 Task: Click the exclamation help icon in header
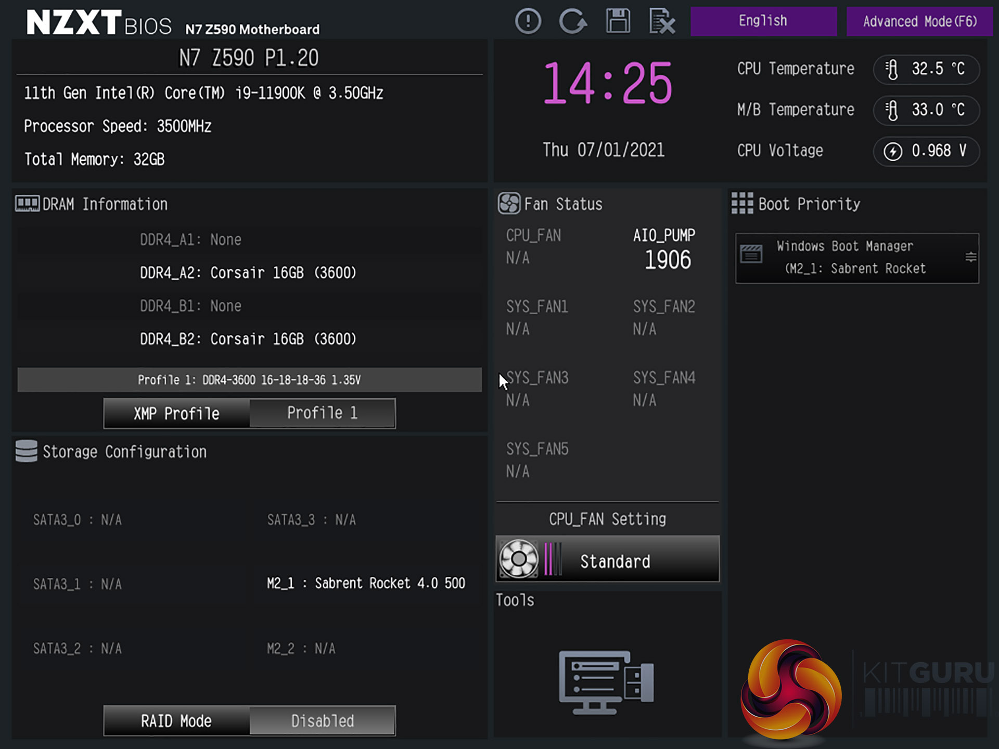tap(528, 22)
